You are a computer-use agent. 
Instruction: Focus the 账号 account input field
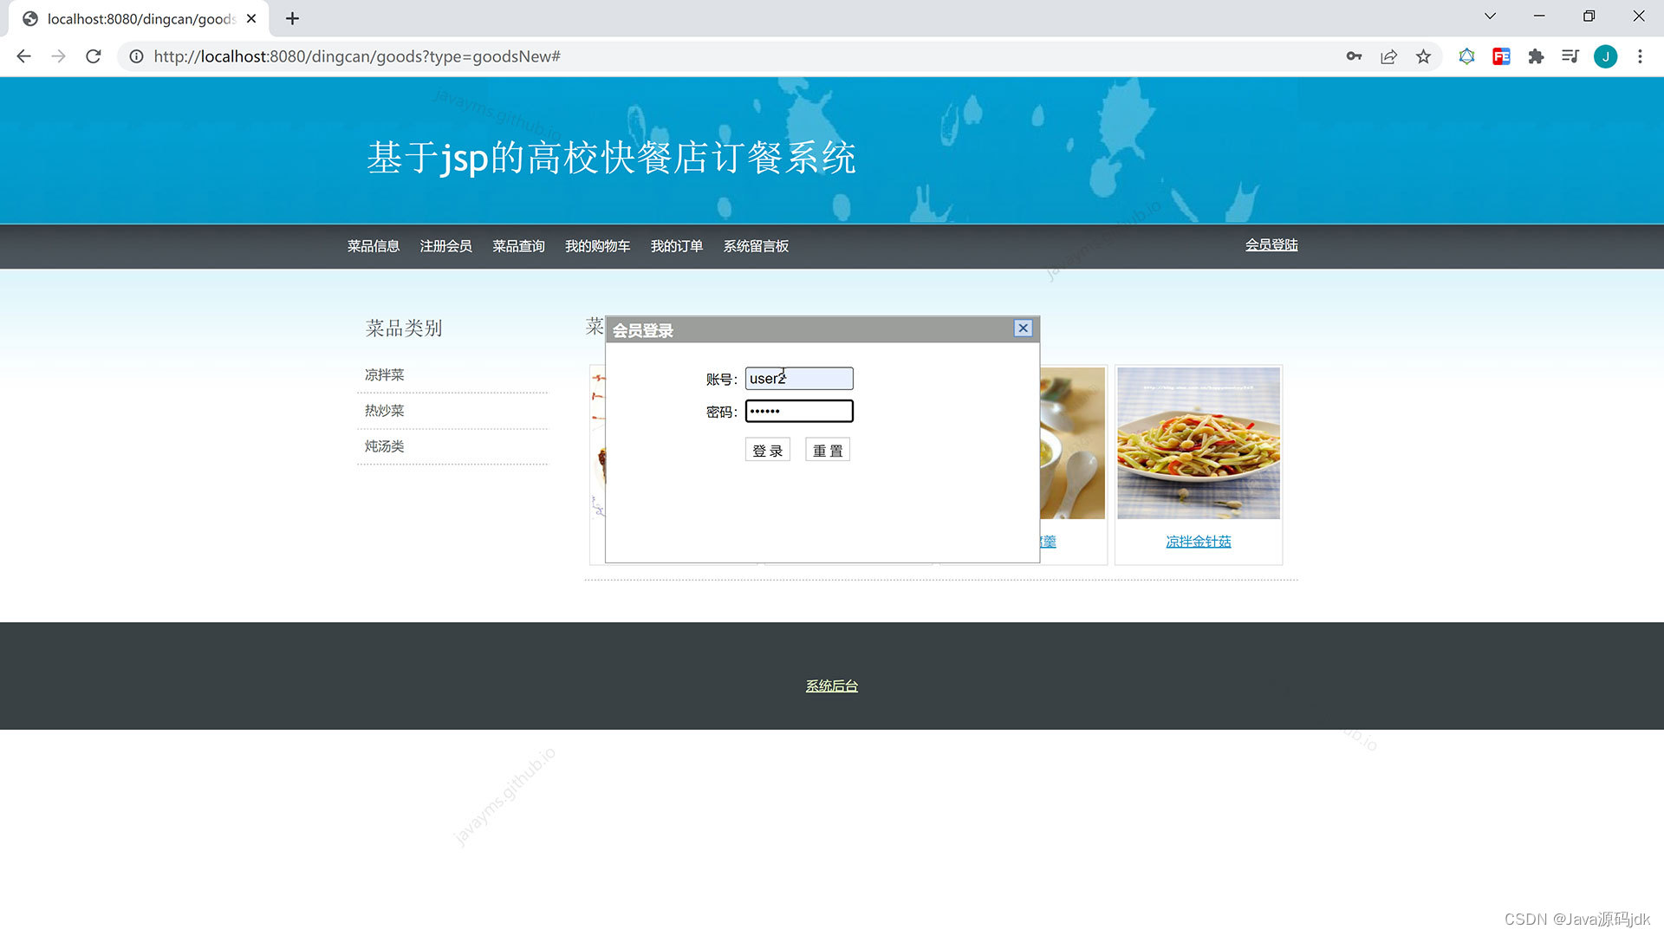798,379
